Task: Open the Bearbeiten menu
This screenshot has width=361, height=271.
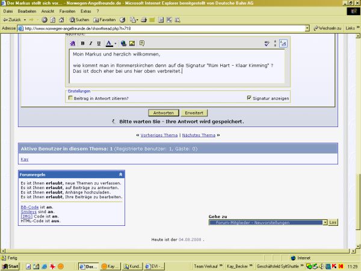Action: (x=26, y=11)
